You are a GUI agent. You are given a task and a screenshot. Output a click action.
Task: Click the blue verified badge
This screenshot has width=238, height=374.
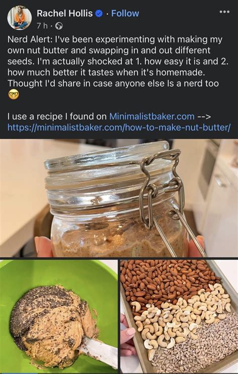(99, 14)
